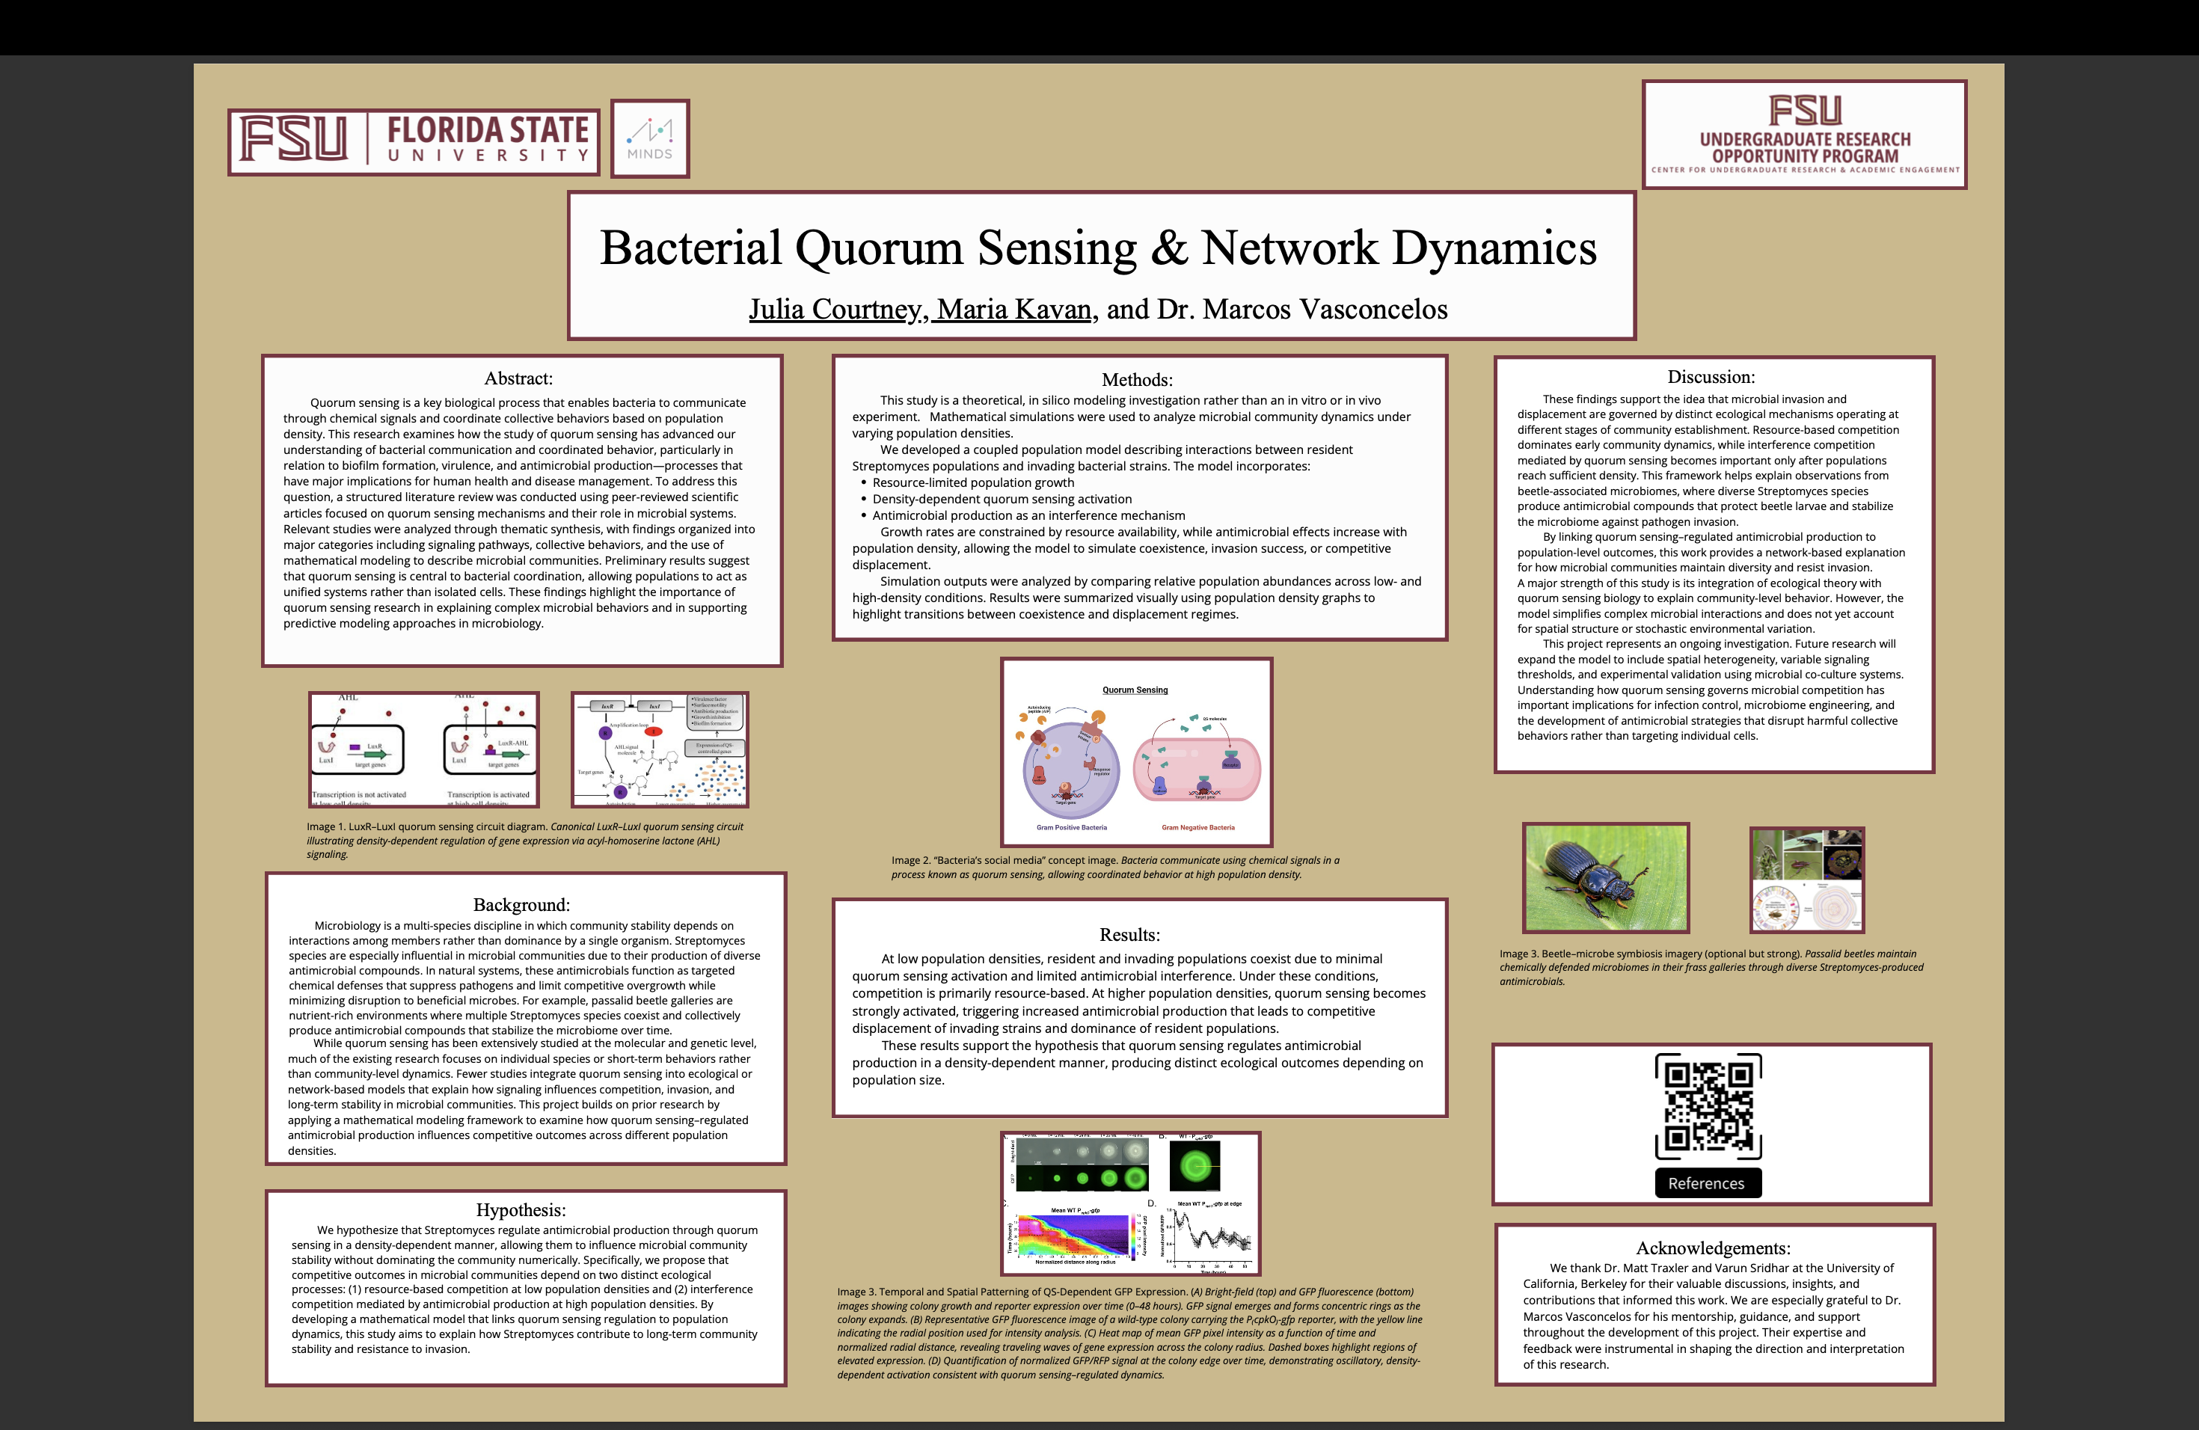
Task: Click the MINDS lab logo
Action: 649,138
